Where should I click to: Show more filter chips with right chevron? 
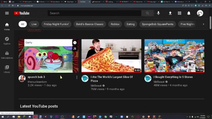point(203,24)
